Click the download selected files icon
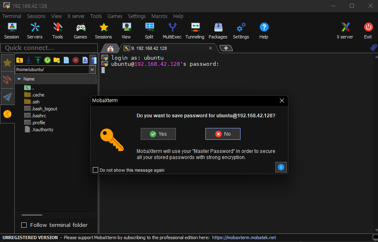Screen dimensions: 378x242 point(29,60)
